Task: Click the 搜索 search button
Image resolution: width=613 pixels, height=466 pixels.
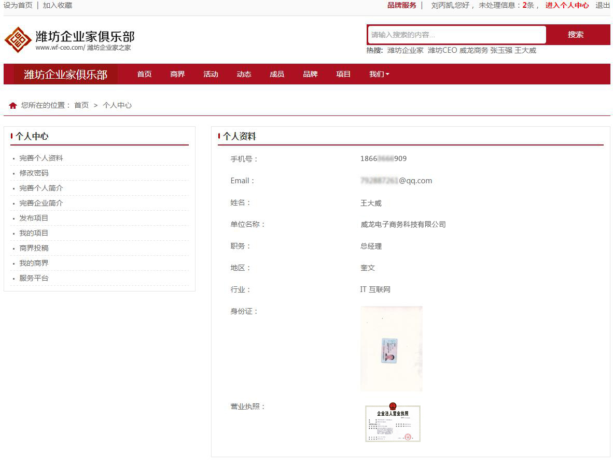Action: click(577, 35)
